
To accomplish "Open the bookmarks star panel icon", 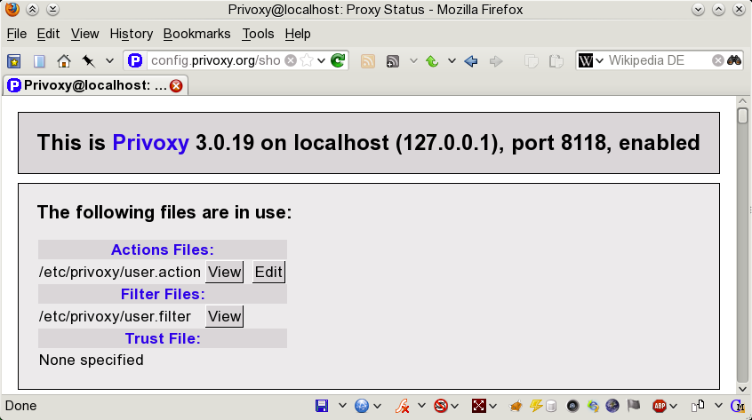I will (14, 61).
